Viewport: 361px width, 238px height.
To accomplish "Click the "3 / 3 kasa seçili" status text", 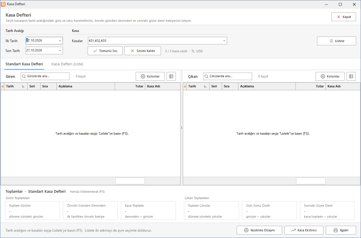I will click(x=176, y=51).
